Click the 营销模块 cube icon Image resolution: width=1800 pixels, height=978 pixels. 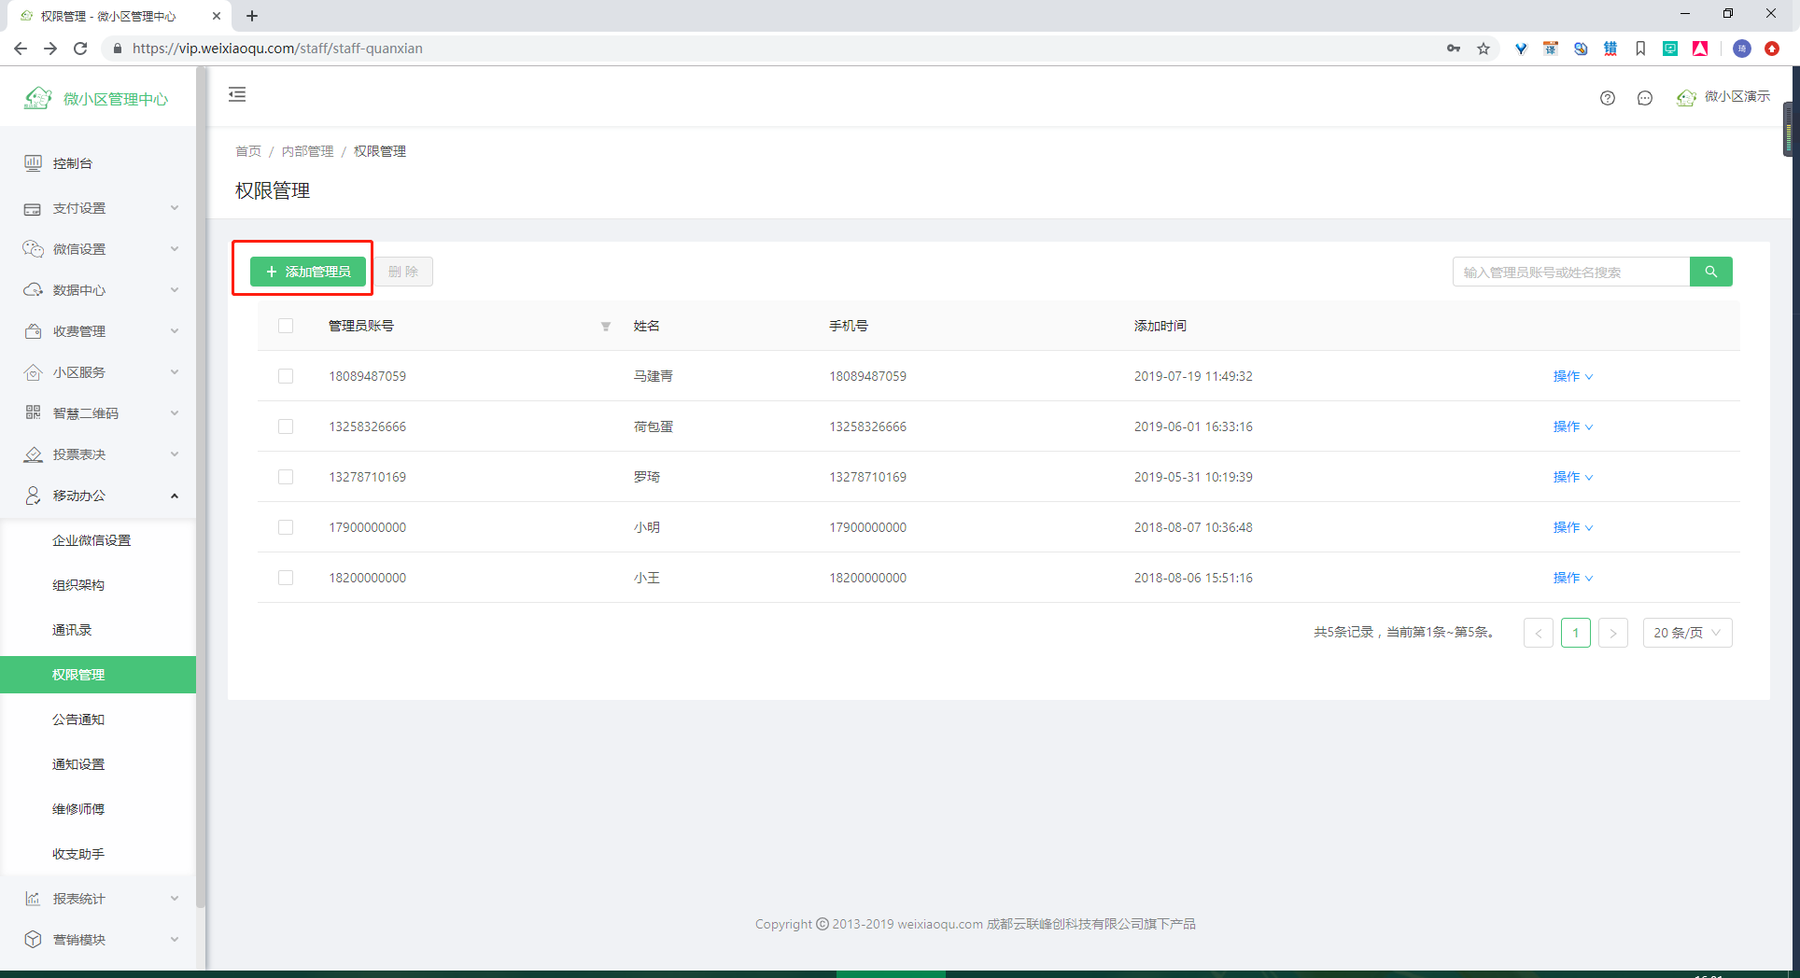[33, 940]
